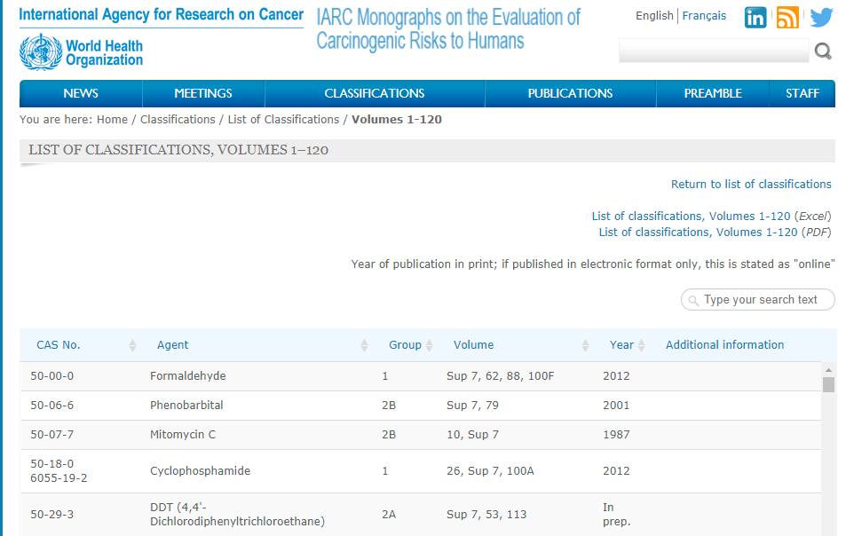Screen dimensions: 846x536
Task: Sort table by CAS No. column arrows
Action: coord(132,345)
